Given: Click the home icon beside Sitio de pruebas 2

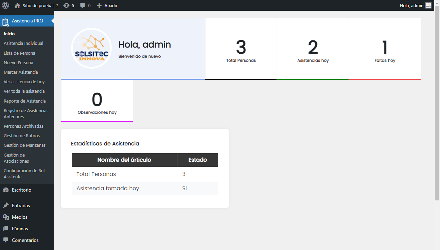Looking at the screenshot, I should (17, 5).
